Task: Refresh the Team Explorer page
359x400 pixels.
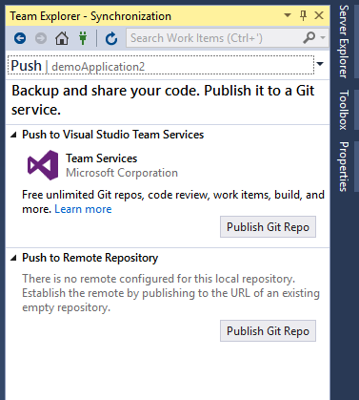Action: [111, 38]
